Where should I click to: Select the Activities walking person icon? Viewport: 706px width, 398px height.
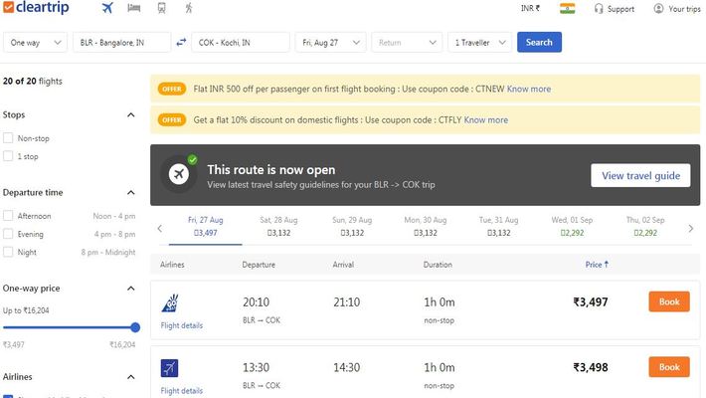[189, 8]
